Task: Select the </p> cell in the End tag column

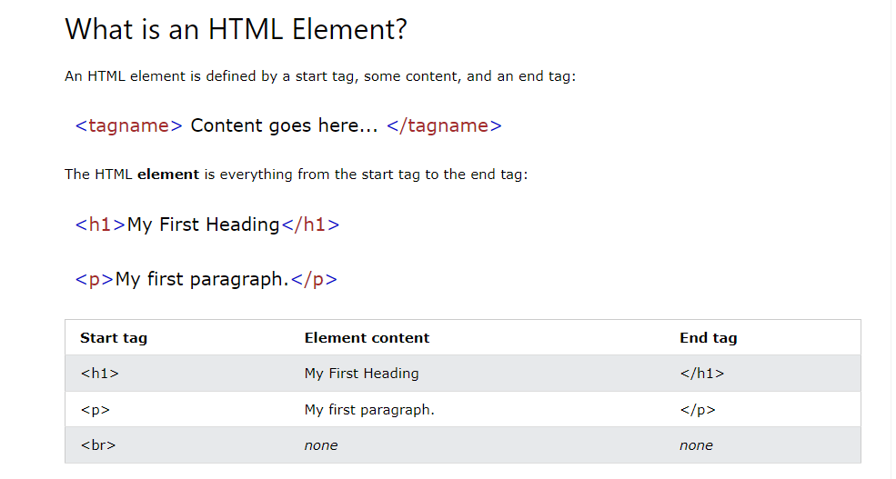Action: [x=697, y=410]
